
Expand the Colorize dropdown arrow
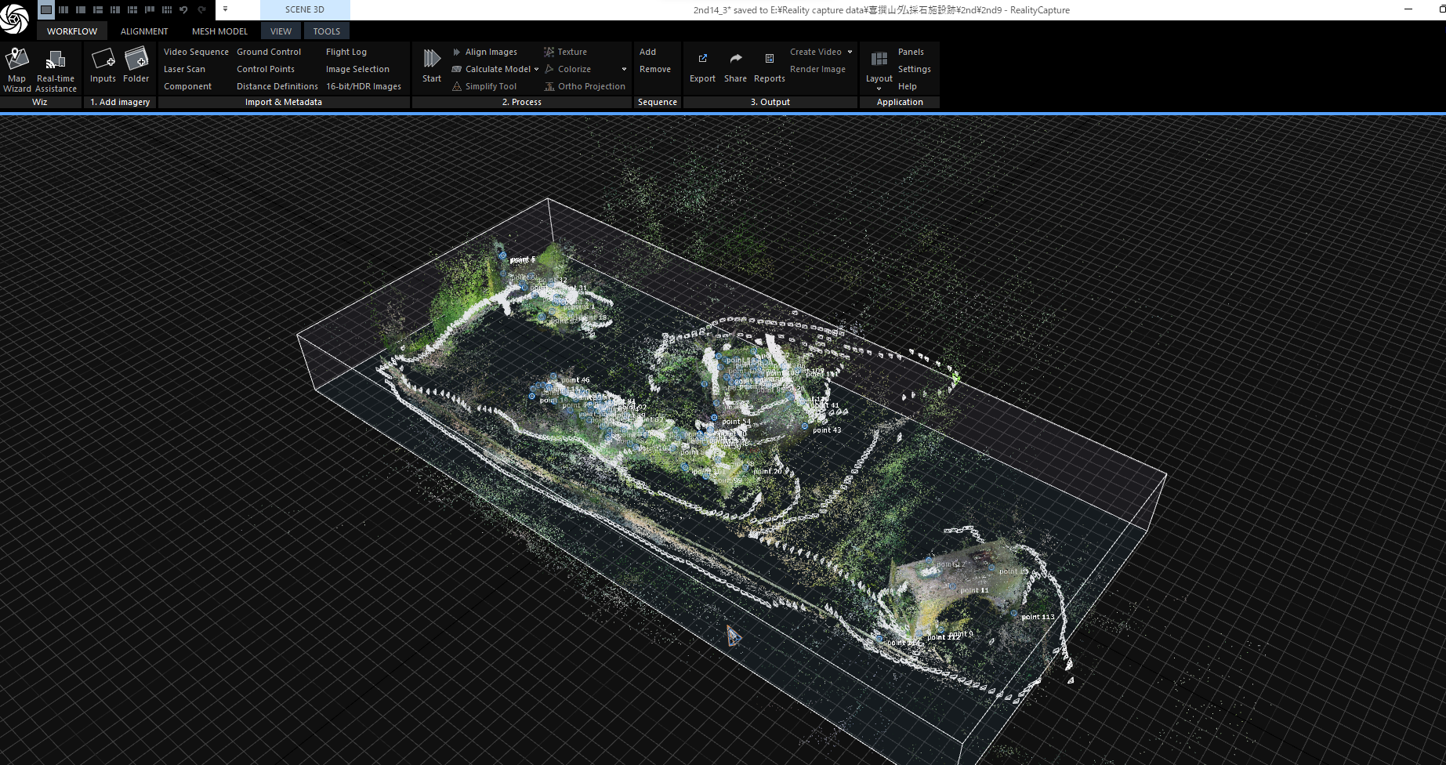pos(624,69)
